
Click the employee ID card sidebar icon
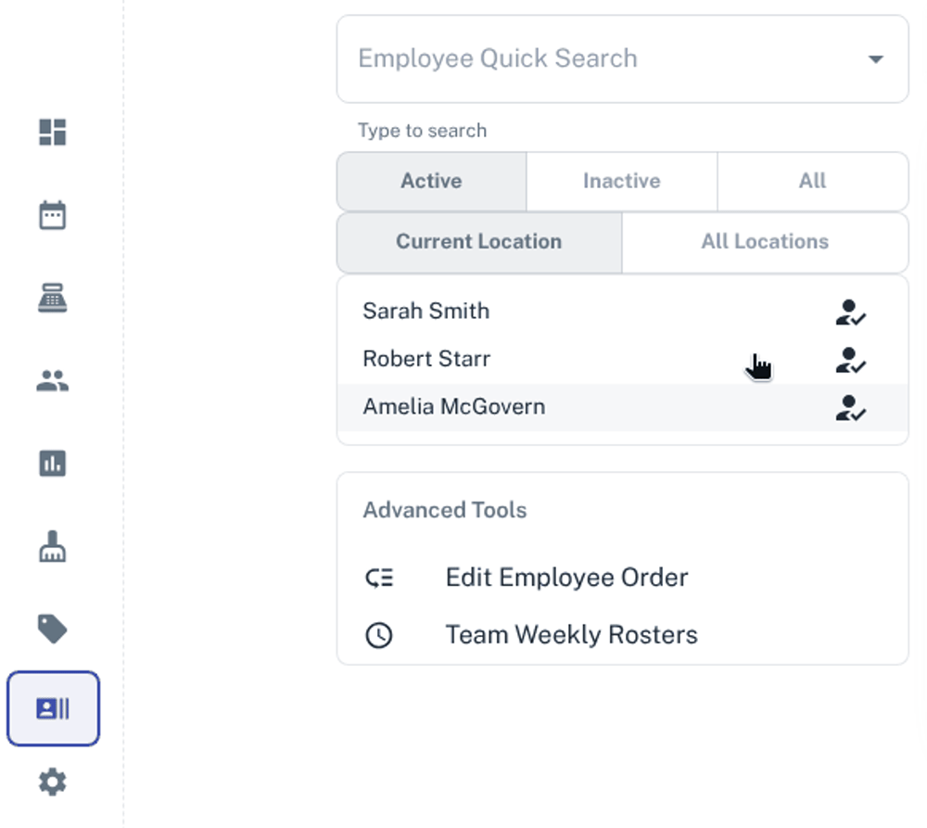[x=53, y=709]
